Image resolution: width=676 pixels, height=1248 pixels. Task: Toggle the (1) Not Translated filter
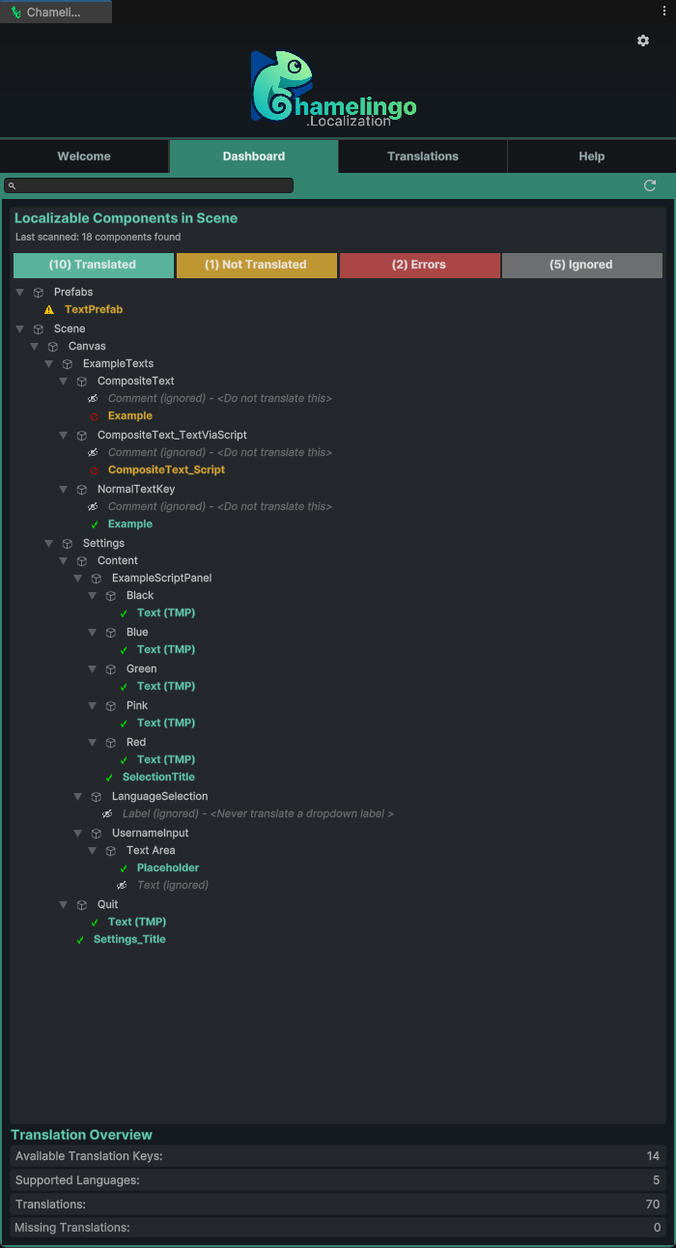(x=256, y=265)
